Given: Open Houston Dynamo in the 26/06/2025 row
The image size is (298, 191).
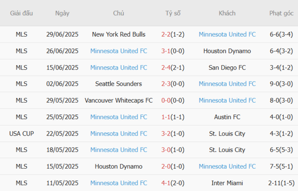Looking at the screenshot, I should 227,51.
